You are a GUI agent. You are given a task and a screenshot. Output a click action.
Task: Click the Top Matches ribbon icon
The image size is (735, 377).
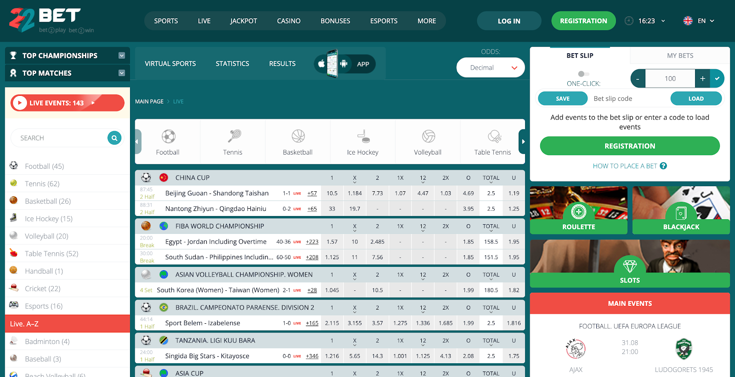tap(13, 73)
